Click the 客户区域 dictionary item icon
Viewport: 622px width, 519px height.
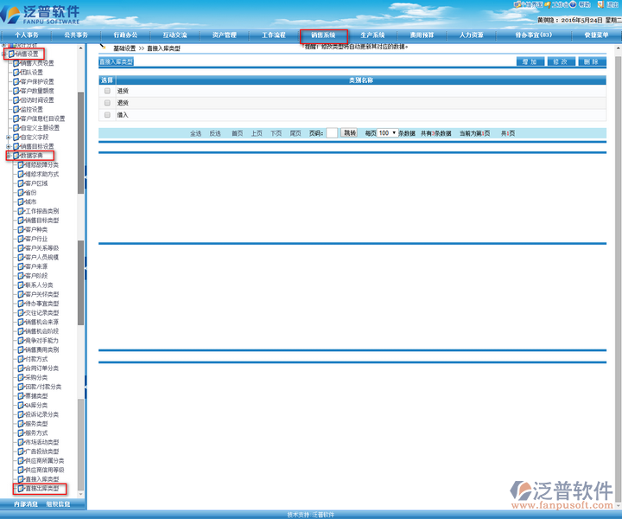click(22, 183)
